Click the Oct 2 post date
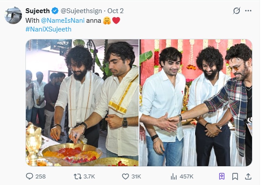The image size is (263, 185). coord(116,10)
